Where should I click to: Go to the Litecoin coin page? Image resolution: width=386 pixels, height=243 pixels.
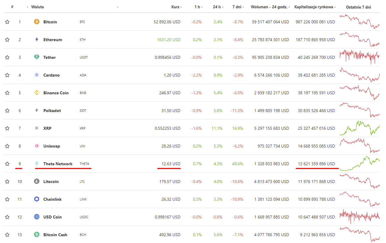pyautogui.click(x=51, y=182)
